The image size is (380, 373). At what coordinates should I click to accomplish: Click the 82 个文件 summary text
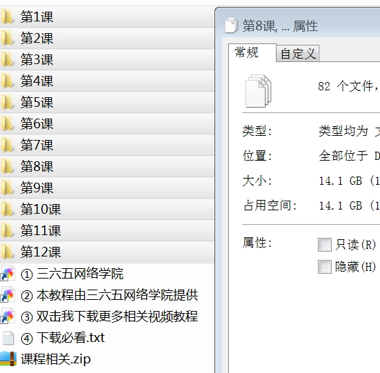[348, 86]
